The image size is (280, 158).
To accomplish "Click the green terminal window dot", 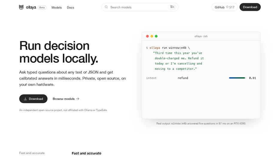I will pos(156,36).
